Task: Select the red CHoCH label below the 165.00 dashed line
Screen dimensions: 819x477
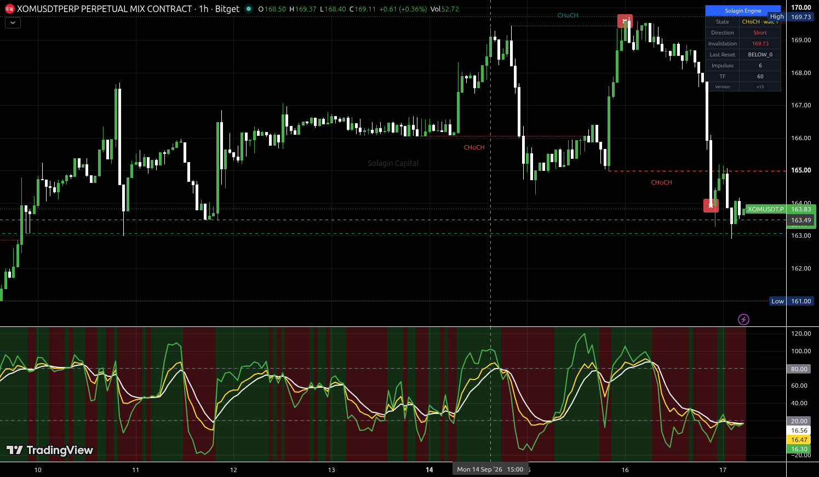Action: pyautogui.click(x=661, y=182)
